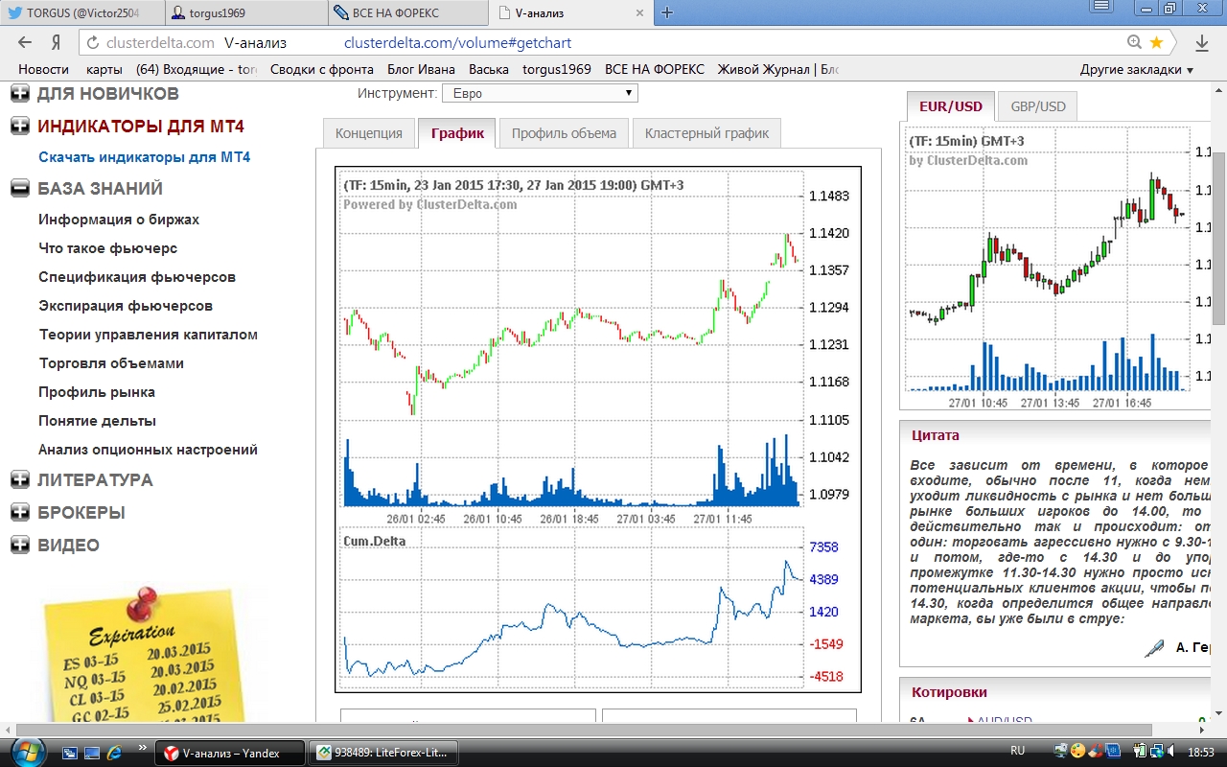Open a new browser tab with plus
Viewport: 1227px width, 767px height.
click(667, 12)
